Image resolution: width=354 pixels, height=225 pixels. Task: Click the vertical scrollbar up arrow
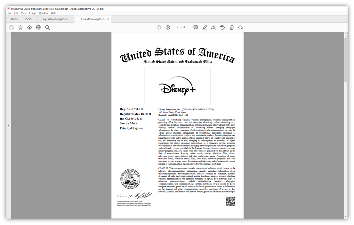pyautogui.click(x=346, y=36)
